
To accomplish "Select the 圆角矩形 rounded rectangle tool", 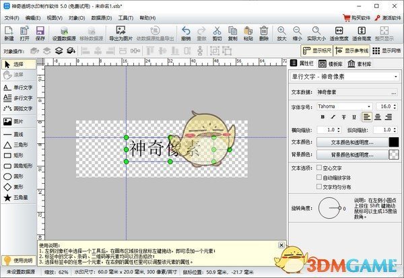I will (x=19, y=166).
